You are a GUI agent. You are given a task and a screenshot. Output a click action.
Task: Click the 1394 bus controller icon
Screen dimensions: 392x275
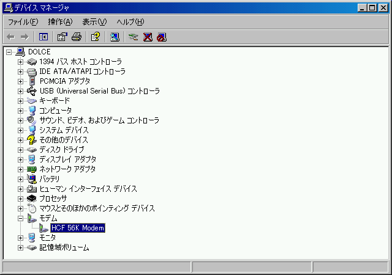(32, 62)
